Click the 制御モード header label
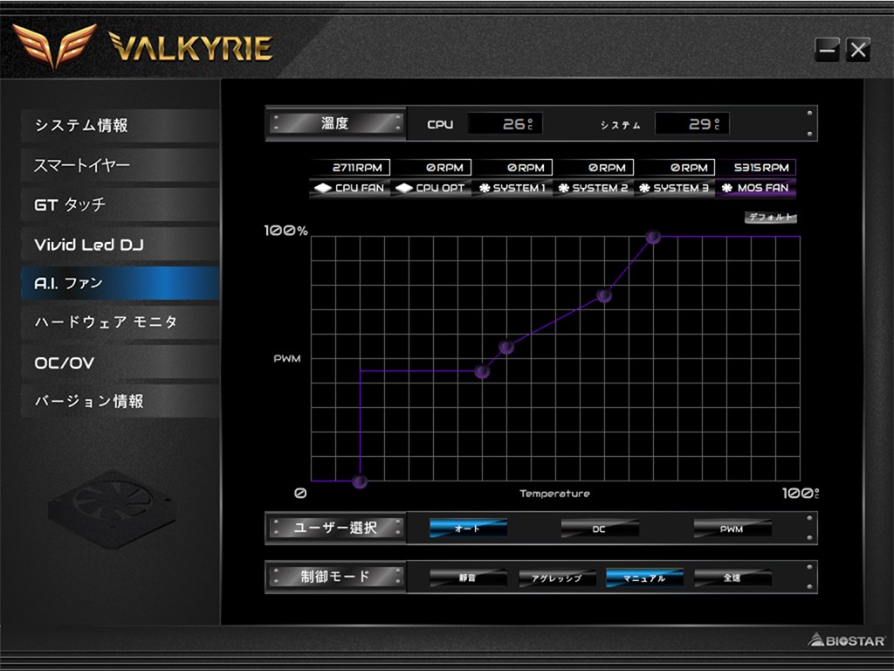 [335, 577]
